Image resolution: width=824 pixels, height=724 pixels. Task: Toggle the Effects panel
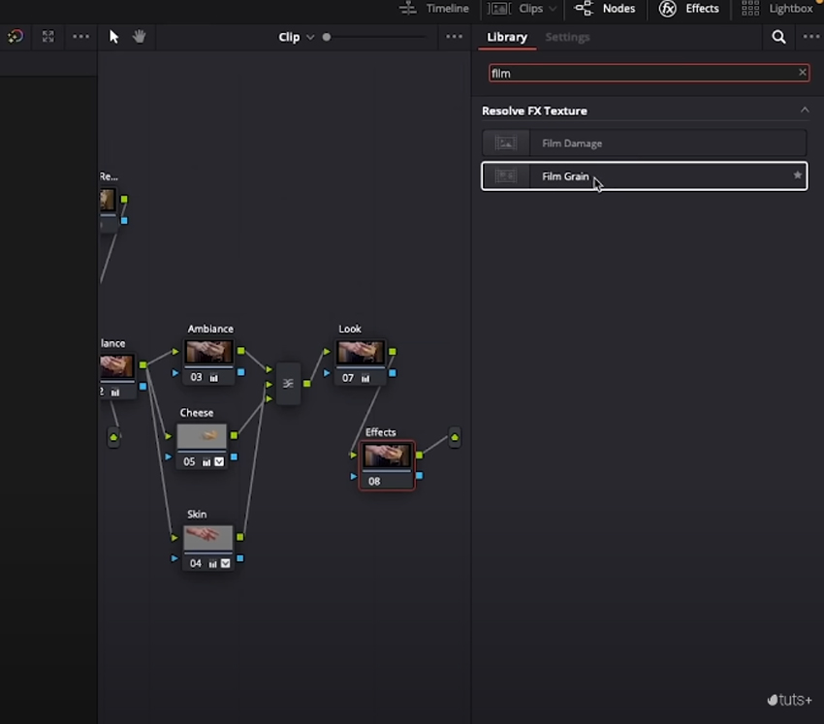click(689, 9)
